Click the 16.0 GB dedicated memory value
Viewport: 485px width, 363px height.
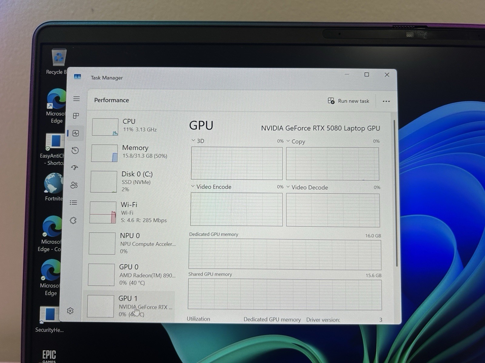373,236
